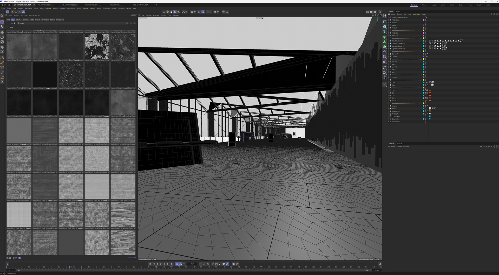The width and height of the screenshot is (499, 275).
Task: Click the pink layer color of PRISE SOL.1
Action: (x=423, y=20)
